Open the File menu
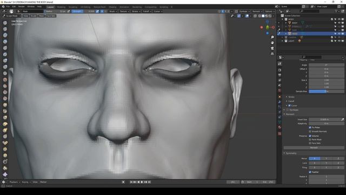 (x=8, y=6)
